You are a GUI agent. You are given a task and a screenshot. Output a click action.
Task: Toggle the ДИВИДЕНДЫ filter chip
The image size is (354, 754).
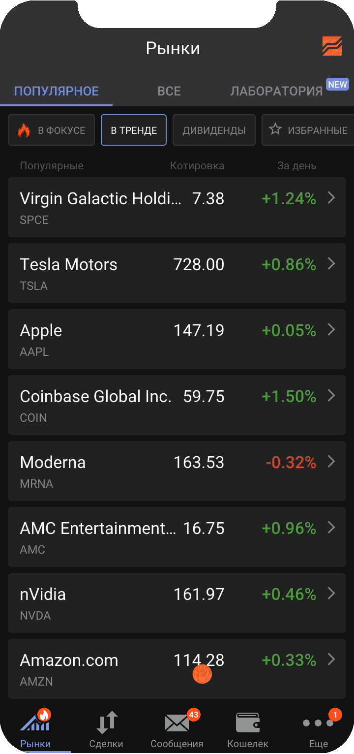point(214,130)
